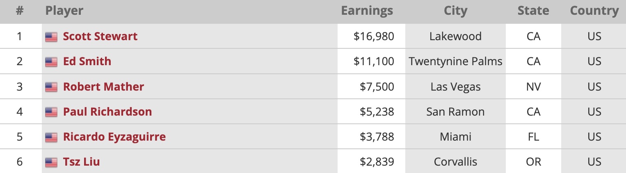Go to Robert Mather's profile link
The height and width of the screenshot is (173, 626).
103,87
